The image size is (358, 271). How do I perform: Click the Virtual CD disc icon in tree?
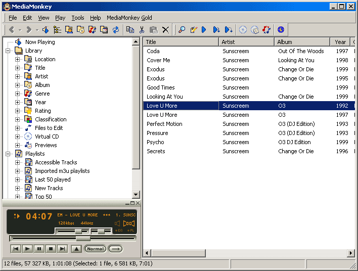(x=28, y=137)
